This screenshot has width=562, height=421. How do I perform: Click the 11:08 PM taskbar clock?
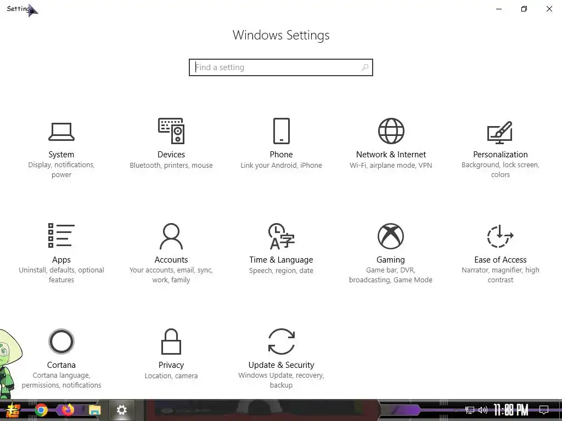coord(511,410)
